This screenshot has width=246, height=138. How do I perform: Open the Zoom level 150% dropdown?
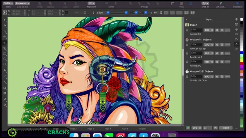[8, 3]
